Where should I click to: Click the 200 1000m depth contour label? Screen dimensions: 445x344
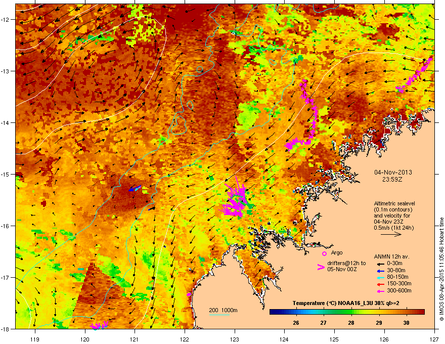click(224, 310)
